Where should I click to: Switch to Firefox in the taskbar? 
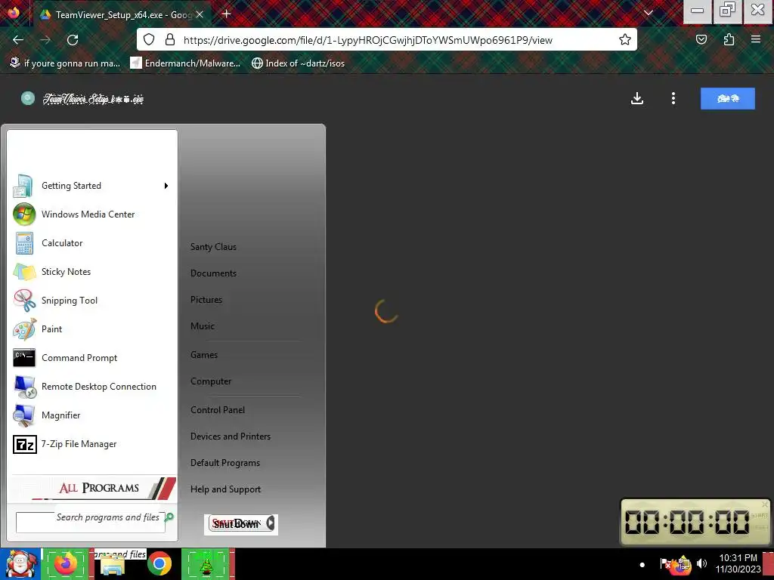[67, 564]
